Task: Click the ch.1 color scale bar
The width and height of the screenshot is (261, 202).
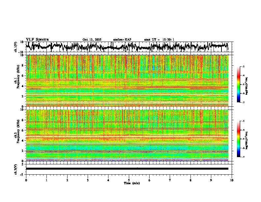Action: (239, 84)
